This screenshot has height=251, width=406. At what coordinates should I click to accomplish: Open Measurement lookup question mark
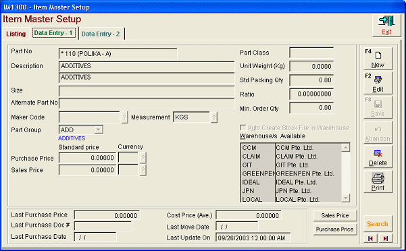point(214,117)
